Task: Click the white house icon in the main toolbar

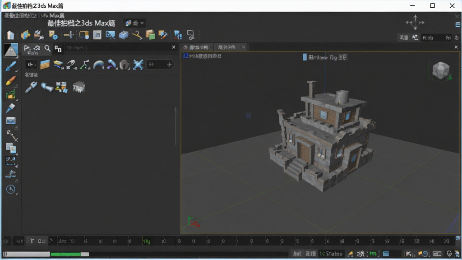Action: pyautogui.click(x=11, y=35)
